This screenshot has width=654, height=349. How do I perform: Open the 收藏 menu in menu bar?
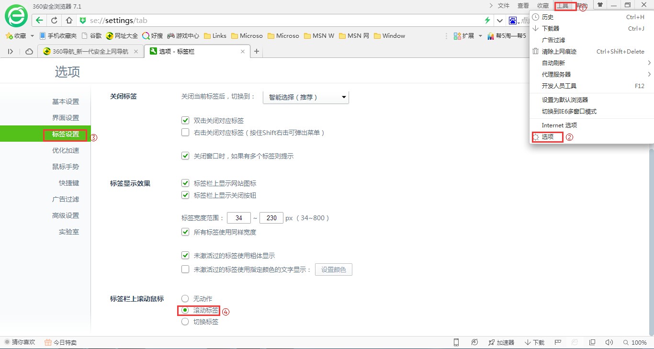(x=543, y=6)
